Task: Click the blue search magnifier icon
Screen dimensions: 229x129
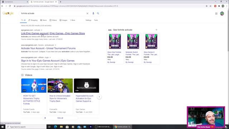Action: click(98, 13)
